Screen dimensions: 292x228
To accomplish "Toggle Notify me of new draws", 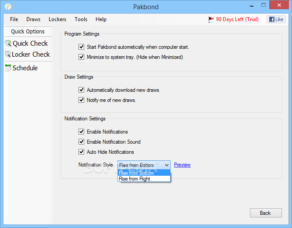I will point(82,100).
